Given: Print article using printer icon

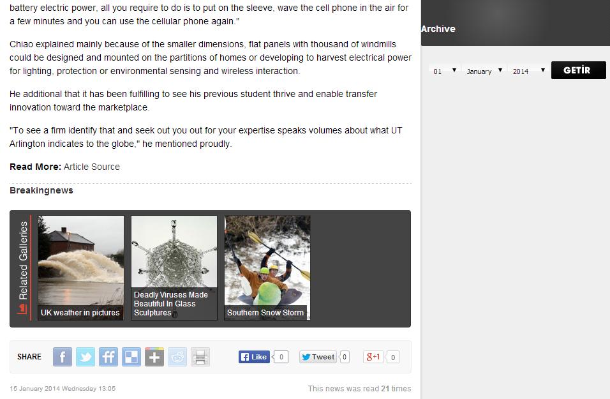Looking at the screenshot, I should 200,357.
